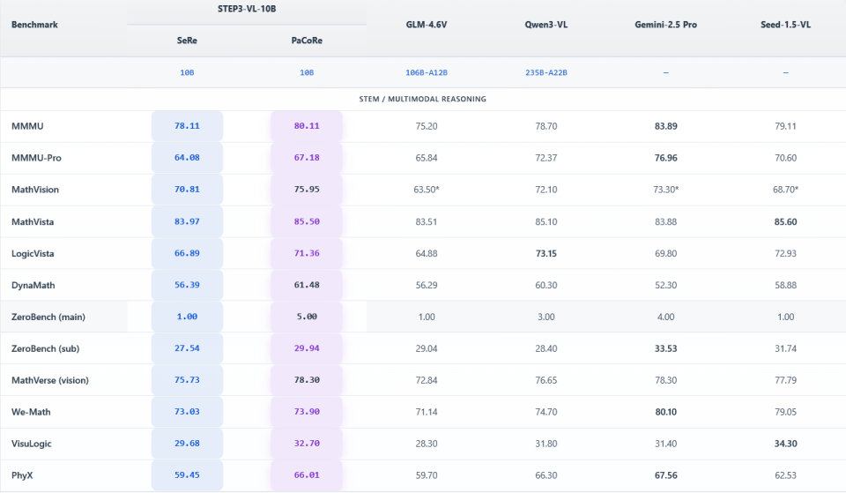Click Gemini We-Math score 80.10
Viewport: 846px width, 493px height.
tap(666, 412)
